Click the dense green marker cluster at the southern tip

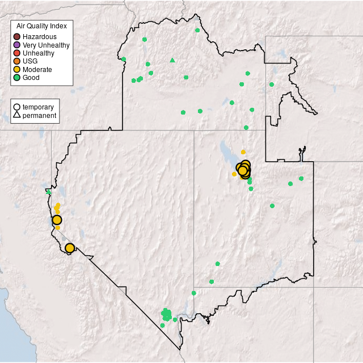tap(166, 314)
